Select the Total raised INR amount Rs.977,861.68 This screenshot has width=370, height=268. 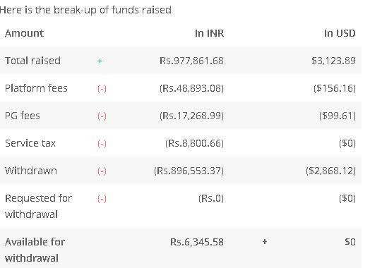tap(191, 61)
